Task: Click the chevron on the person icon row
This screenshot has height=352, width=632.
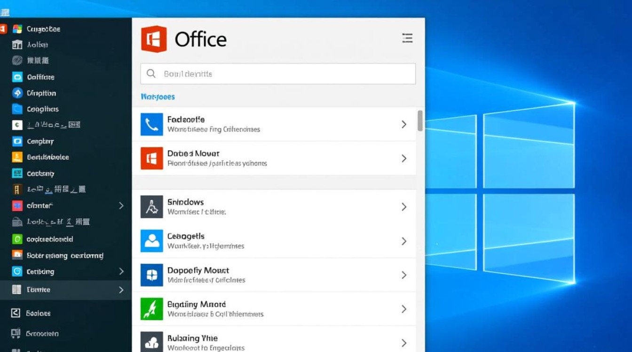Action: click(x=404, y=241)
